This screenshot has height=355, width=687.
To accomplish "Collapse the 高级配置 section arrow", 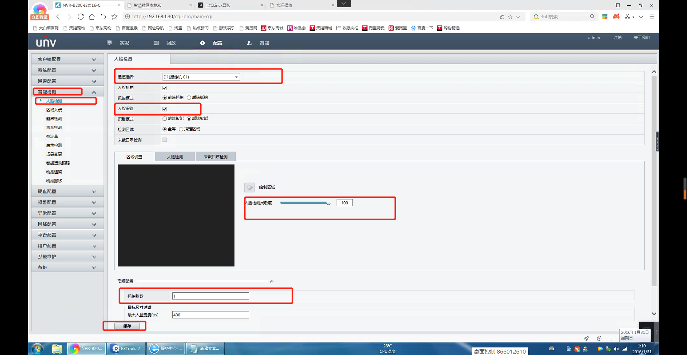I will click(272, 282).
